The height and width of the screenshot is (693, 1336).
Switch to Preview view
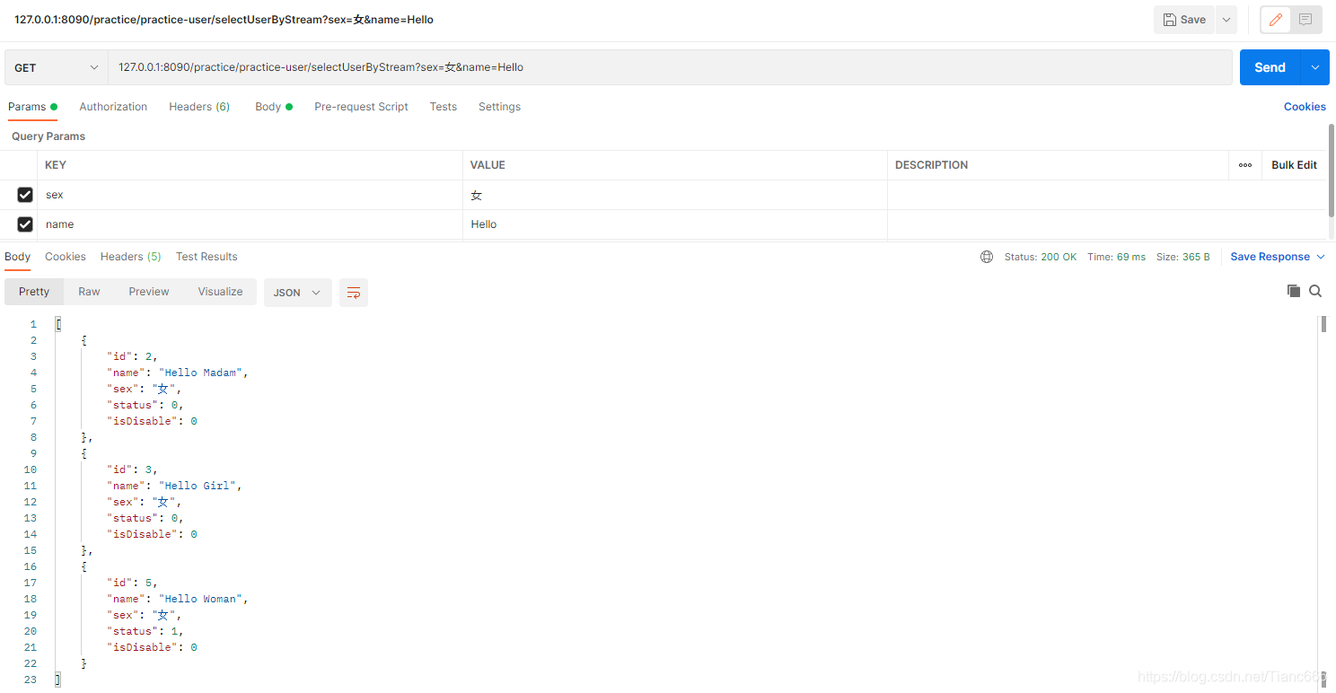[x=149, y=292]
